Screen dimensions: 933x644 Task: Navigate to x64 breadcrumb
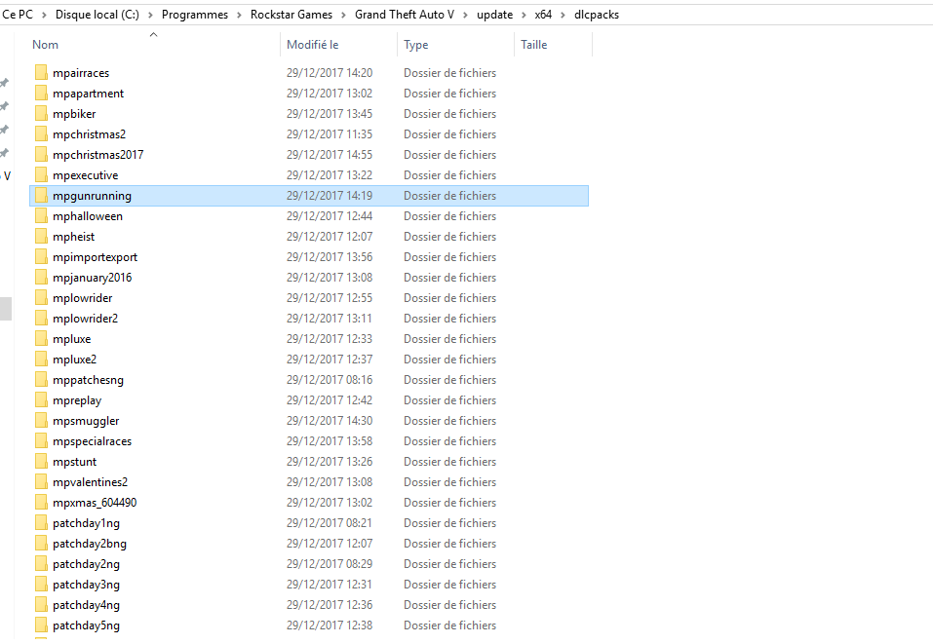point(543,15)
